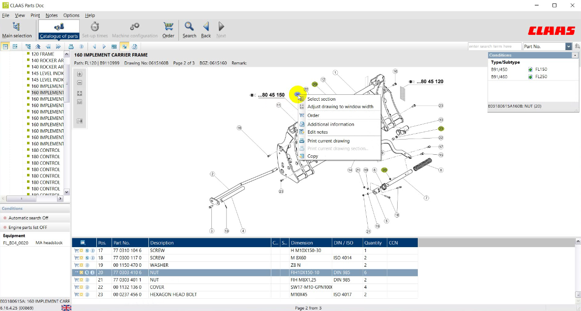Click the square frame icon in the drawing tools
The height and width of the screenshot is (311, 581).
(80, 102)
